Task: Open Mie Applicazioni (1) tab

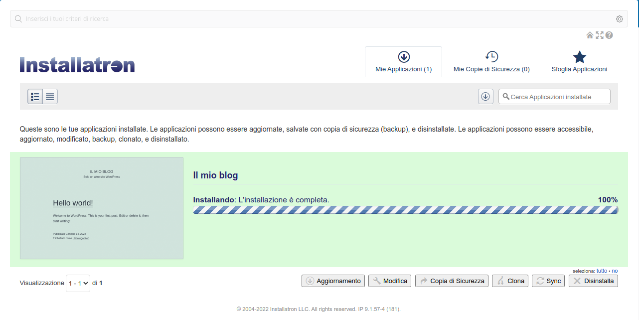Action: (404, 62)
